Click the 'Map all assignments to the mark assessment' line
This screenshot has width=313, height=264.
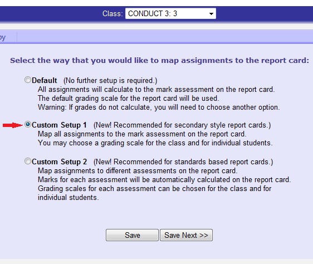(142, 134)
